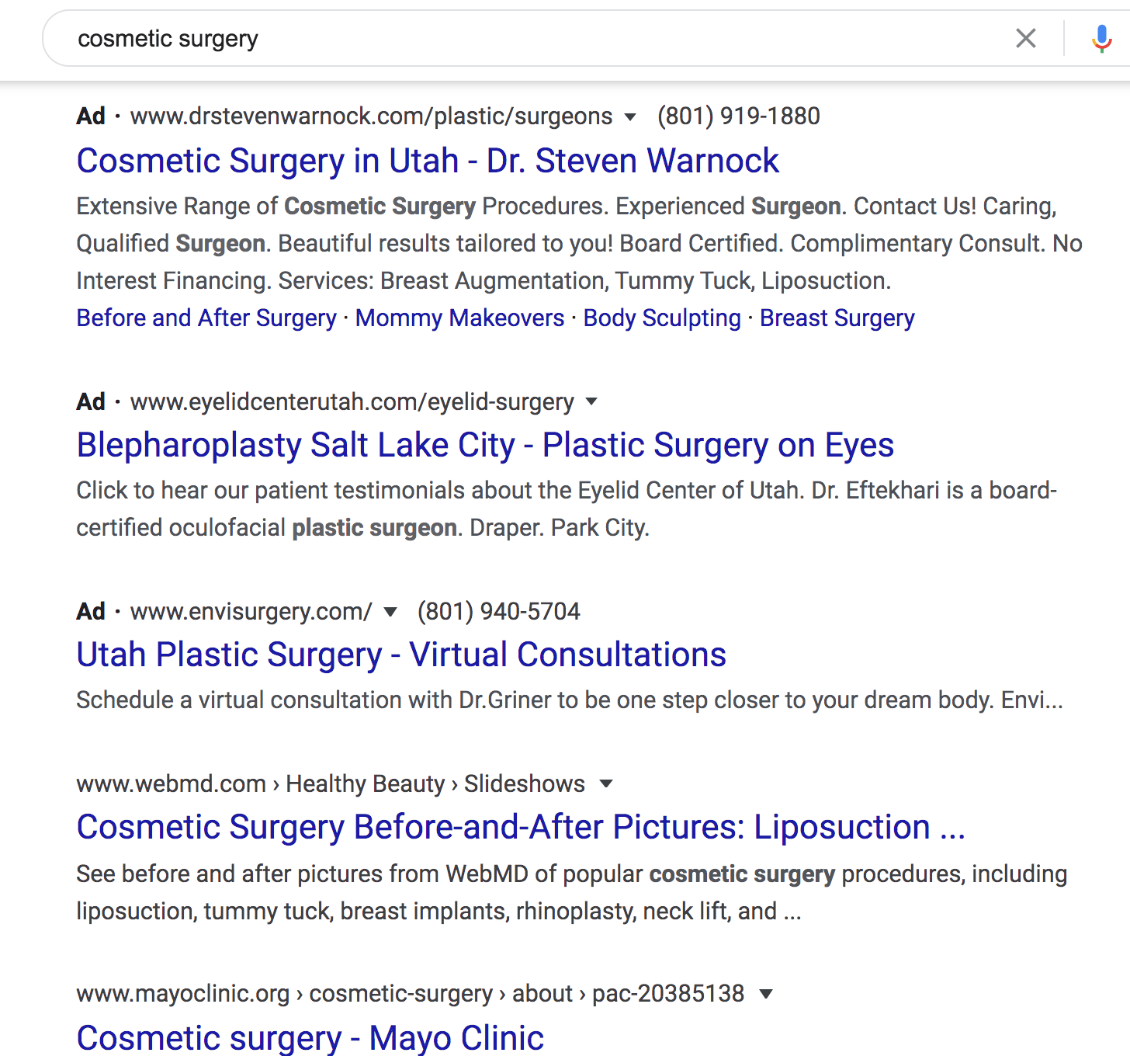Open the WebMD Before-and-After Pictures result
The image size is (1130, 1056).
pos(520,827)
